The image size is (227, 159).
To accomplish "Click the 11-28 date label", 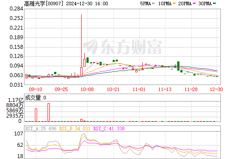I will 191,89.
